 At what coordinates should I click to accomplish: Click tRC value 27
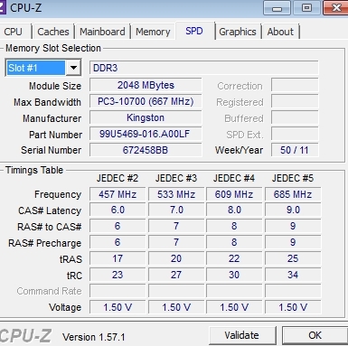click(x=176, y=275)
